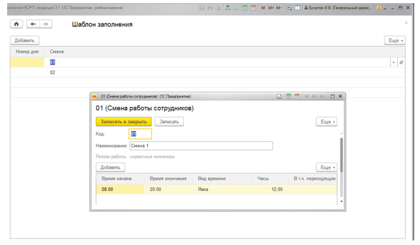This screenshot has width=420, height=245.
Task: Click the M- memory button in main toolbar
Action: pyautogui.click(x=279, y=8)
